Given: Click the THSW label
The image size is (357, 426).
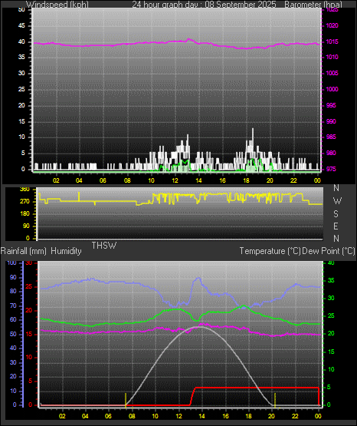Looking at the screenshot, I should (104, 246).
